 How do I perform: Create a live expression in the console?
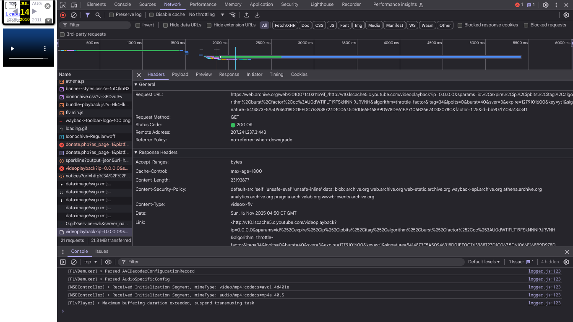108,262
